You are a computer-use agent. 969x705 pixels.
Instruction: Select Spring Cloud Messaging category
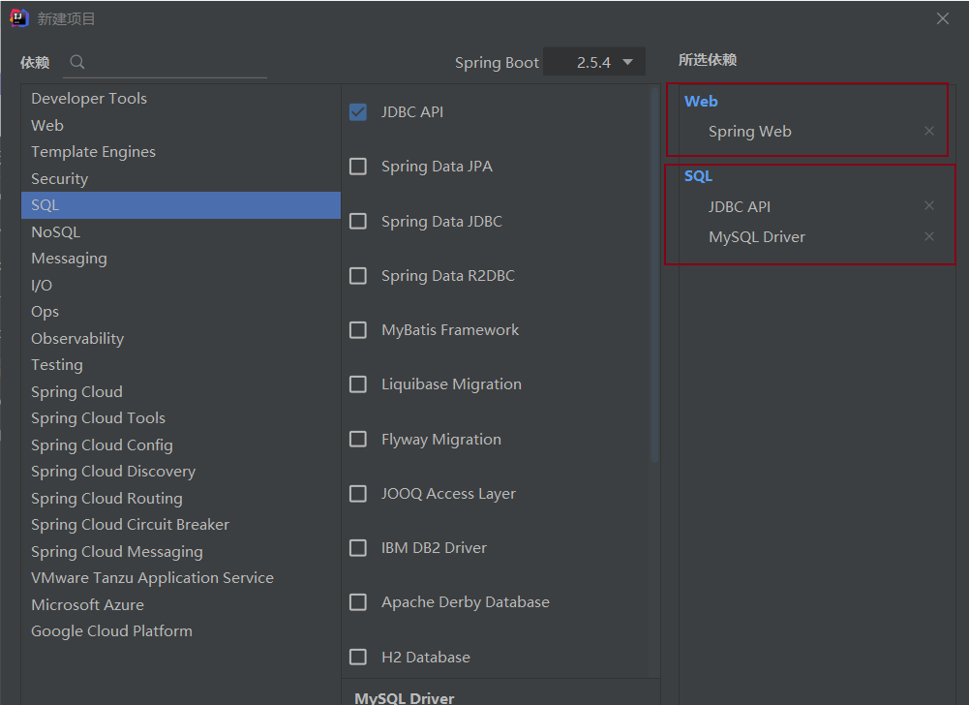coord(180,551)
